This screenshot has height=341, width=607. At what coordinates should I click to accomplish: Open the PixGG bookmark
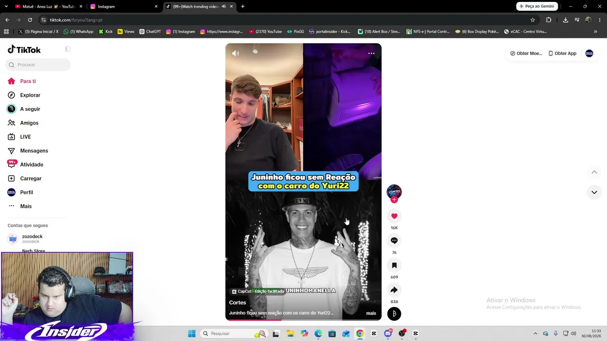point(295,32)
